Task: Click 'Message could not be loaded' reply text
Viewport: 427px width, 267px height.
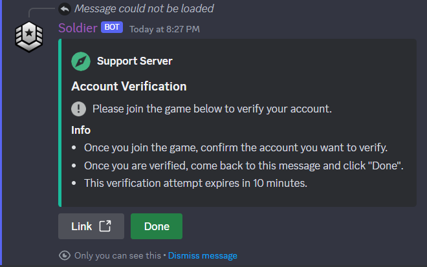Action: pyautogui.click(x=144, y=9)
